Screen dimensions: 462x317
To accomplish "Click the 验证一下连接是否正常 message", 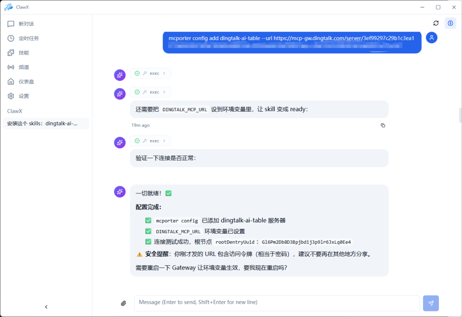I will click(259, 158).
